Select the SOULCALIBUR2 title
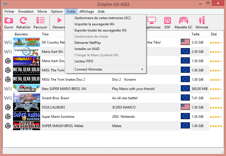Image resolution: width=226 pixels, height=156 pixels. [53, 107]
